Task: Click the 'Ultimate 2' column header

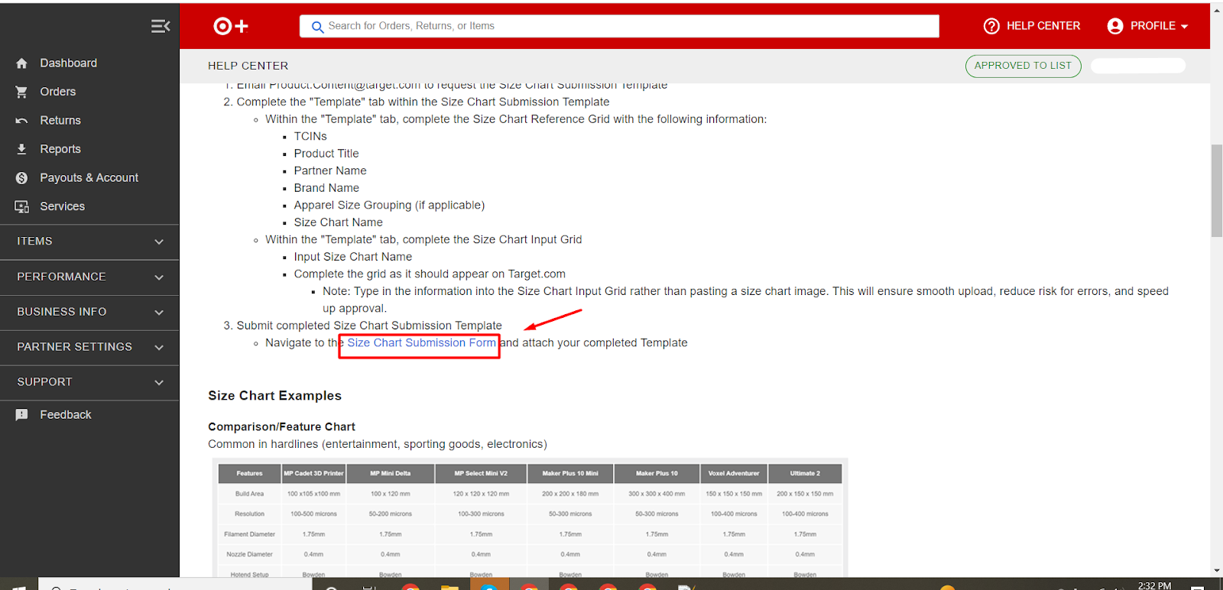Action: coord(805,474)
